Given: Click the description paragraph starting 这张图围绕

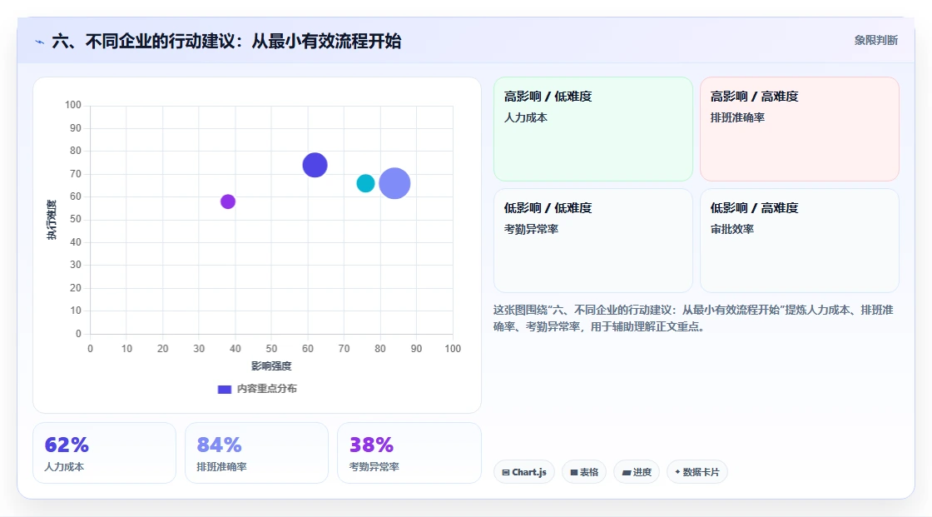Looking at the screenshot, I should (x=693, y=318).
